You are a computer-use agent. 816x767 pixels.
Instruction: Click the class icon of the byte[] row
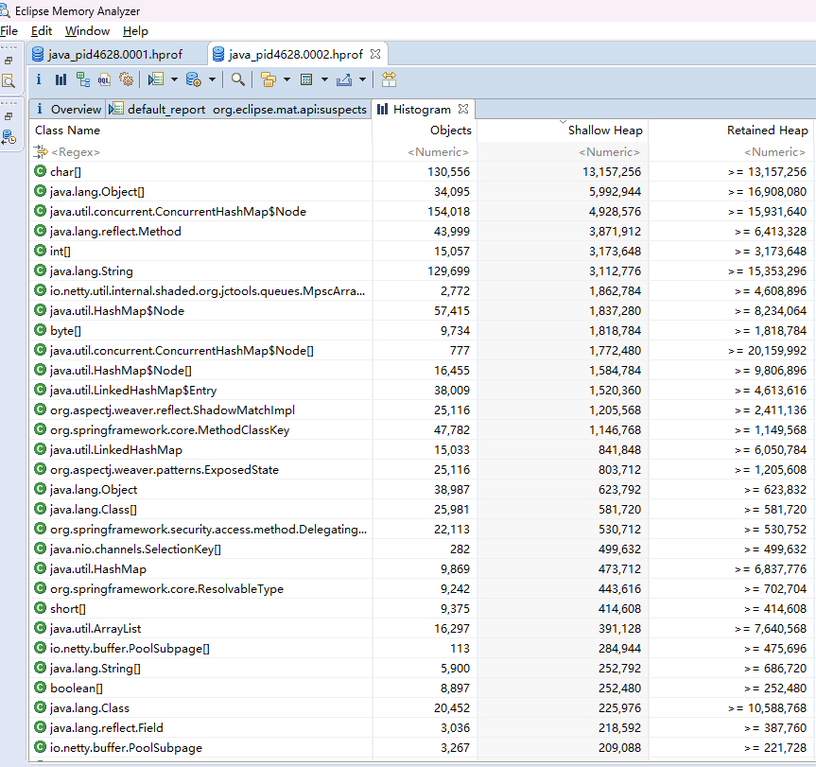click(40, 330)
